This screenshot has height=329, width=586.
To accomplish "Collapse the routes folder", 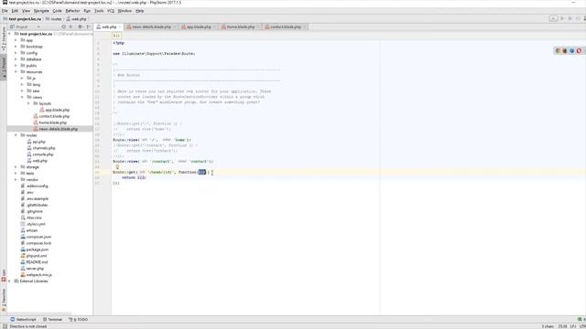I will [x=16, y=135].
